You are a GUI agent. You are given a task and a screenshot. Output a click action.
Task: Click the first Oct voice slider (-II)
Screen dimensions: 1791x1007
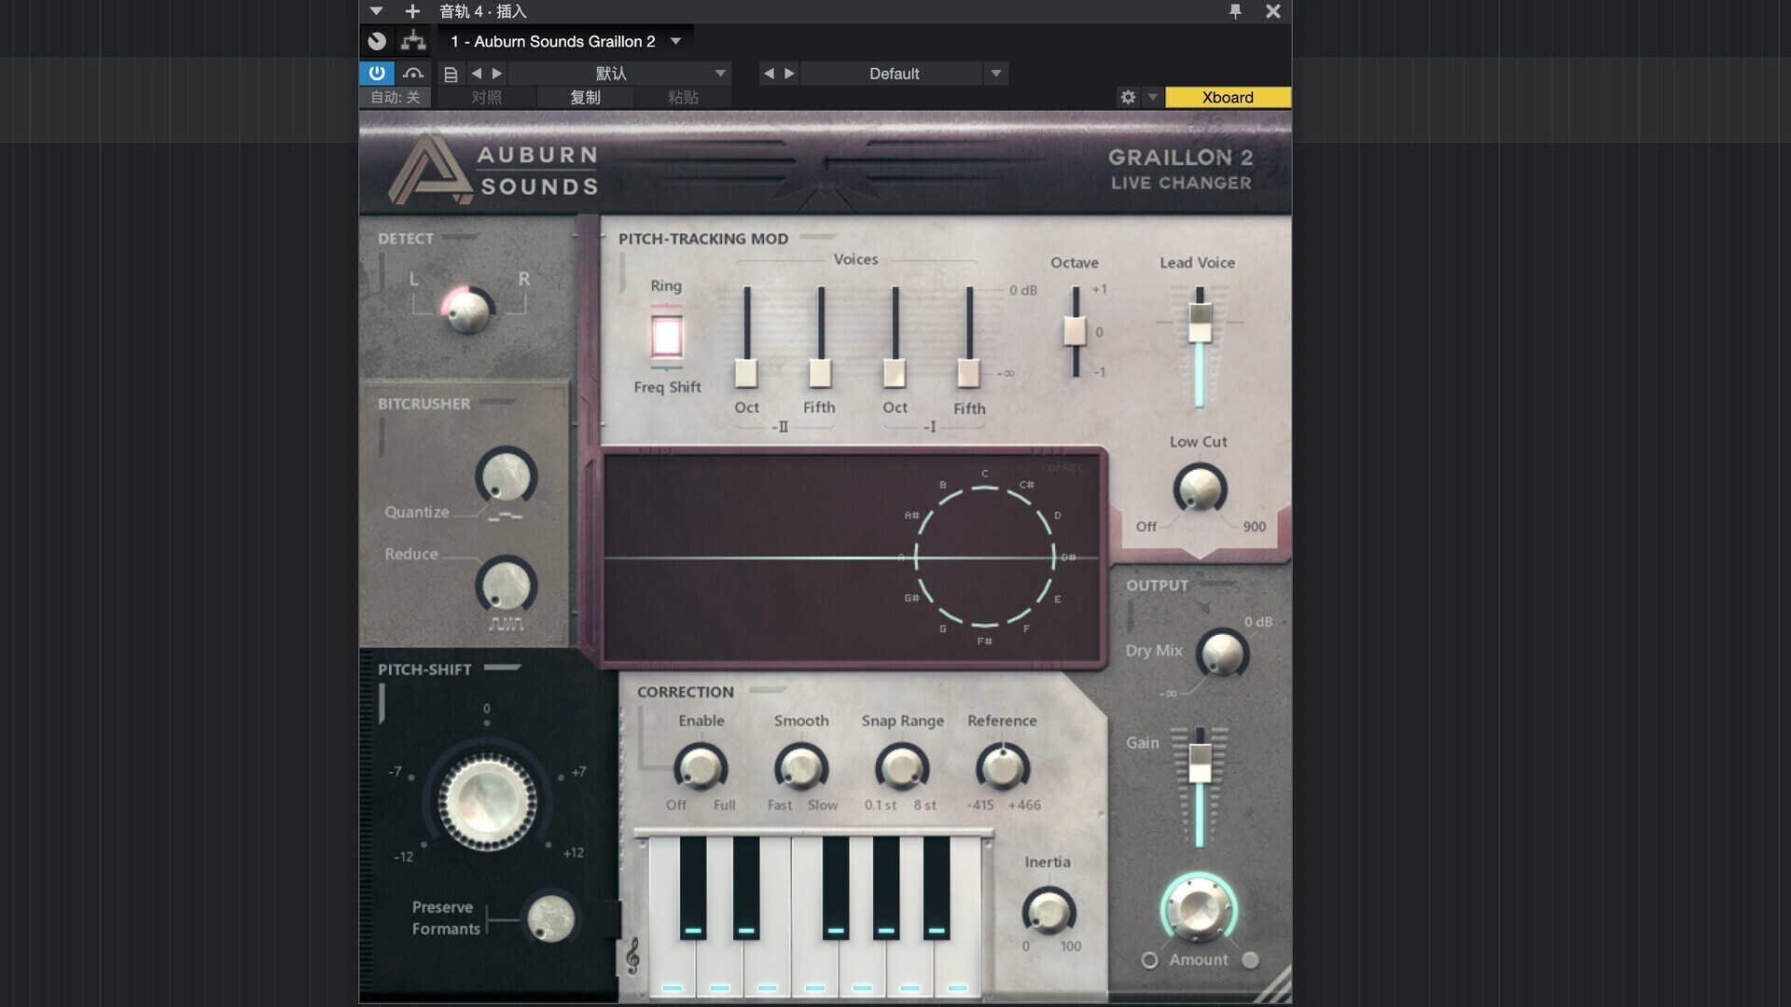pyautogui.click(x=746, y=373)
